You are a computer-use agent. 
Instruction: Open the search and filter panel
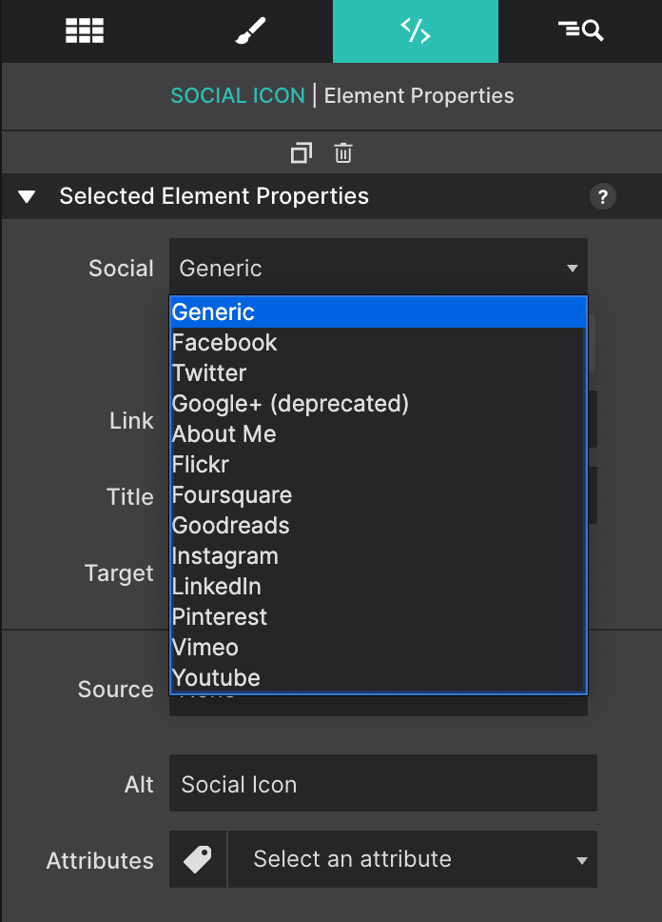(580, 30)
